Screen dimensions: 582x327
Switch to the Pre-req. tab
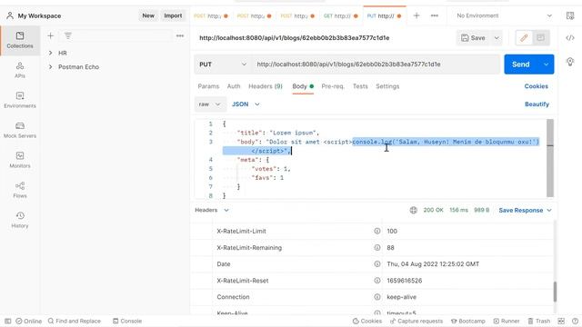point(333,86)
